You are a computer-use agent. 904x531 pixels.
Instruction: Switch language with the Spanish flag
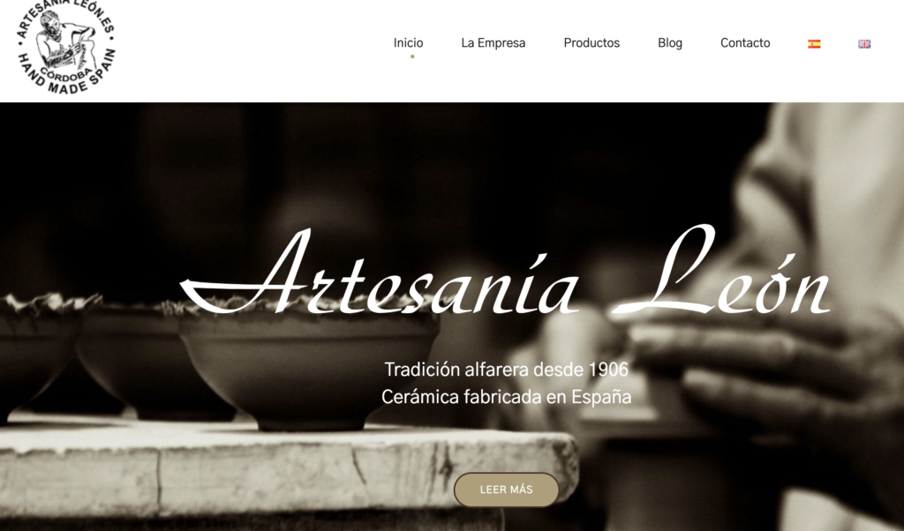coord(814,44)
